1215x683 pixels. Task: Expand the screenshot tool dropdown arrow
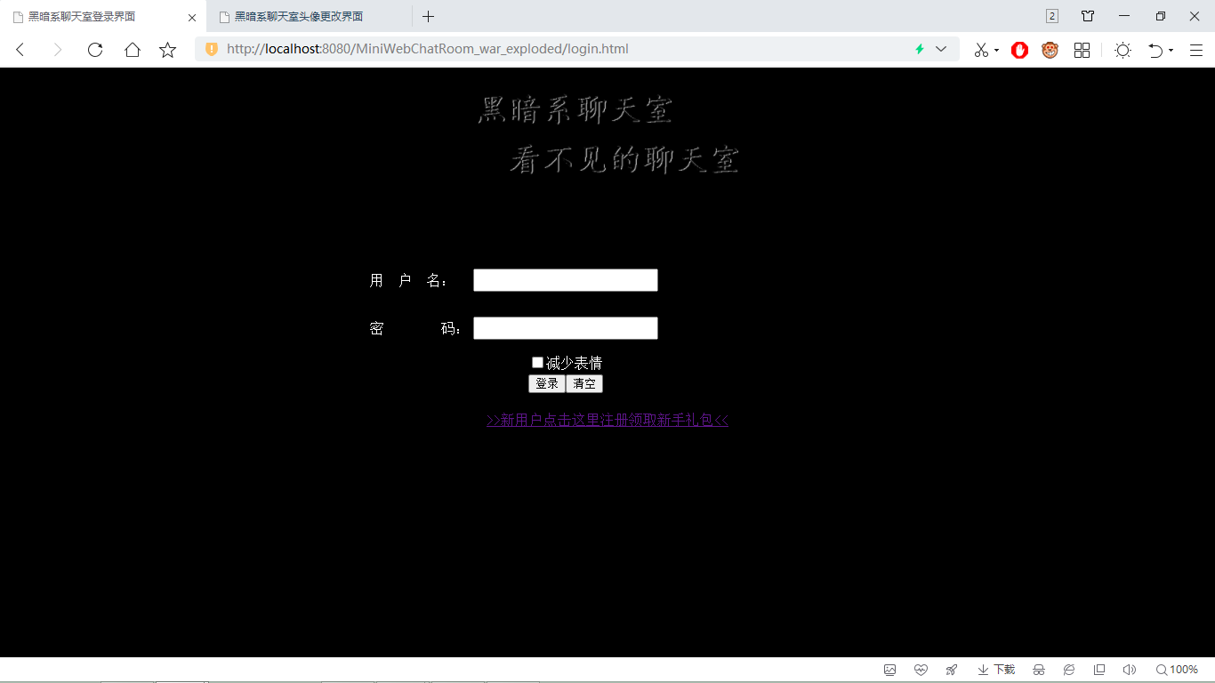coord(996,51)
